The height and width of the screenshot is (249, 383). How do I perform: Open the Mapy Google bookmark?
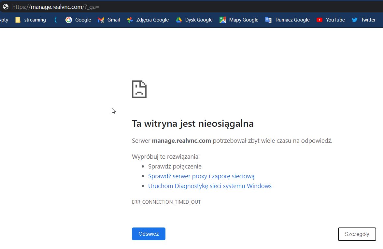point(239,20)
